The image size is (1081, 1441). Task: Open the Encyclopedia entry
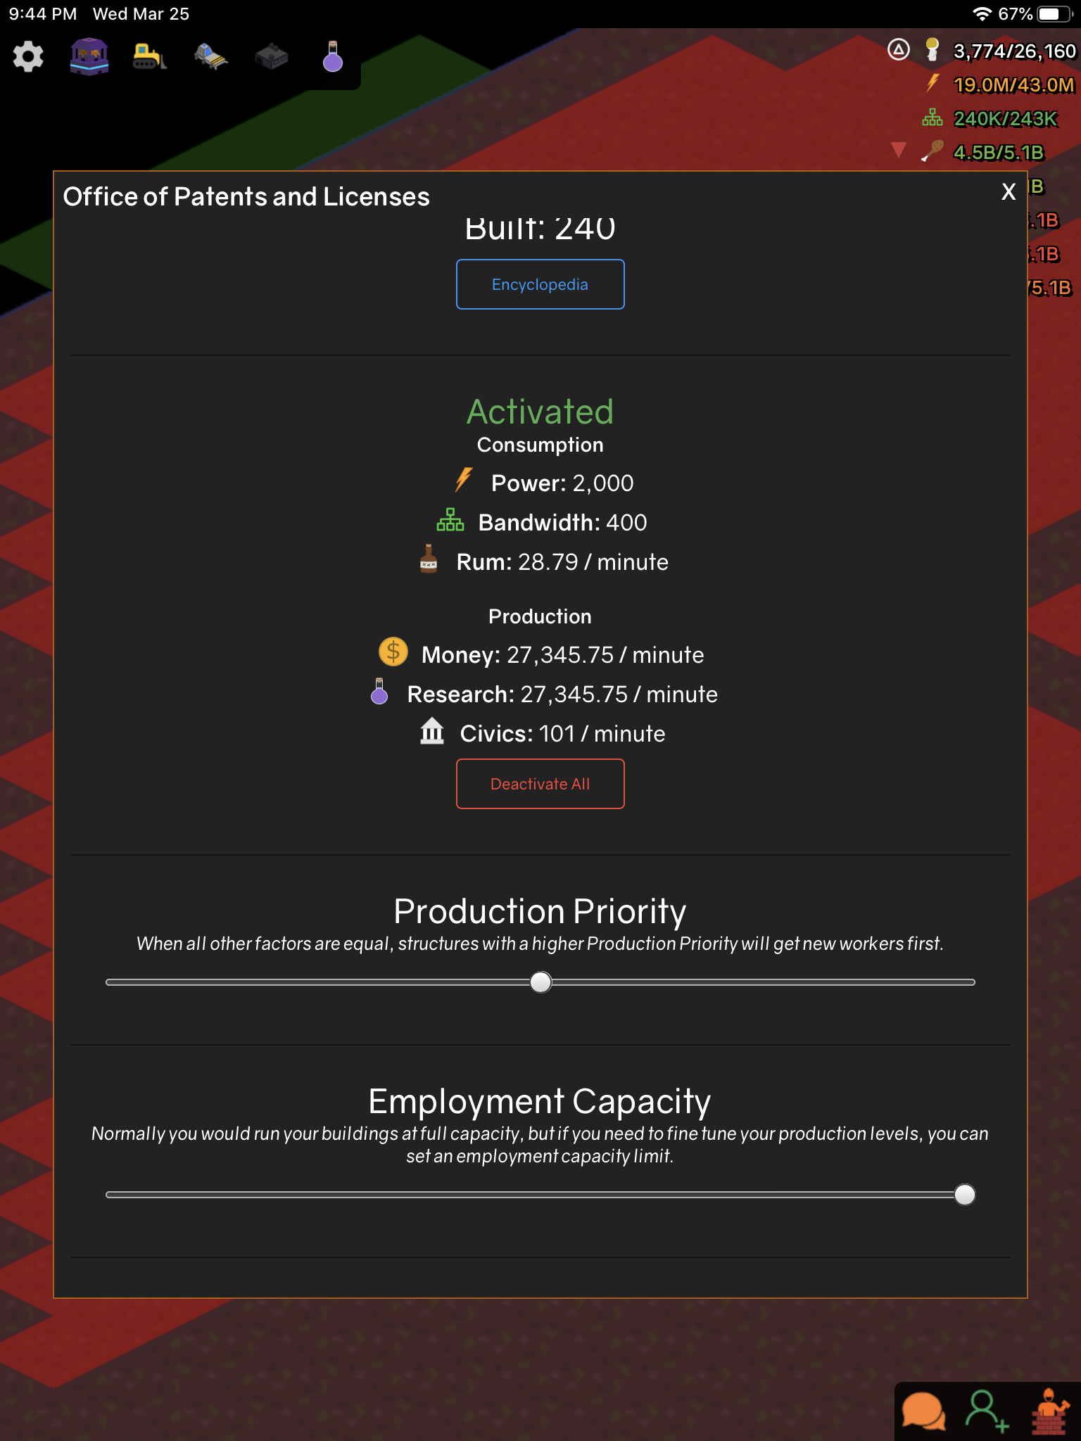pos(540,284)
